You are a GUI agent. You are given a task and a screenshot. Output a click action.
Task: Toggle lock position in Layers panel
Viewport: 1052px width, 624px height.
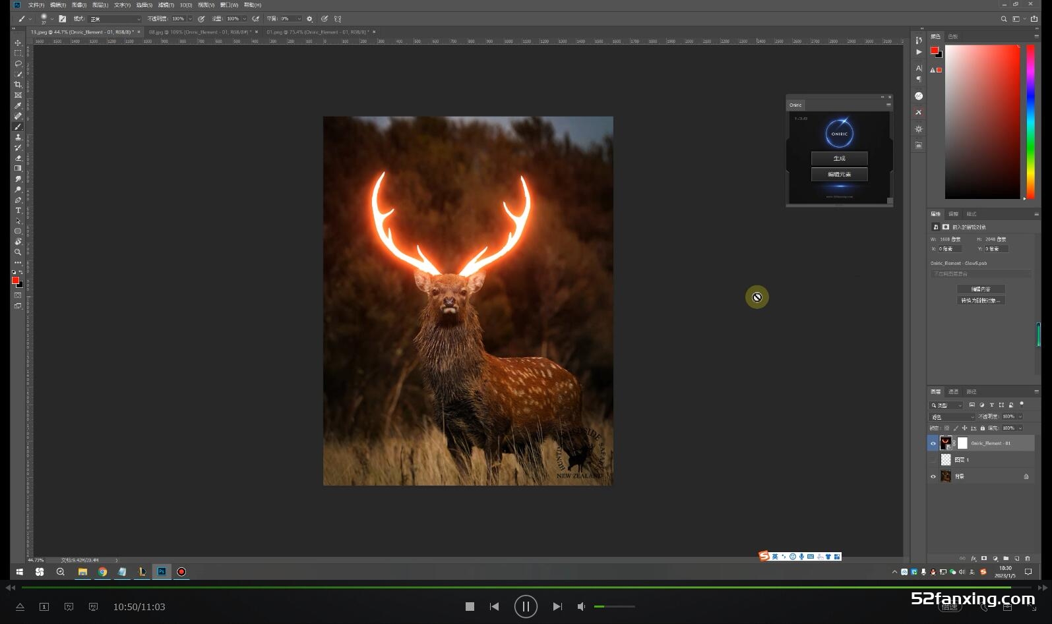click(x=964, y=428)
